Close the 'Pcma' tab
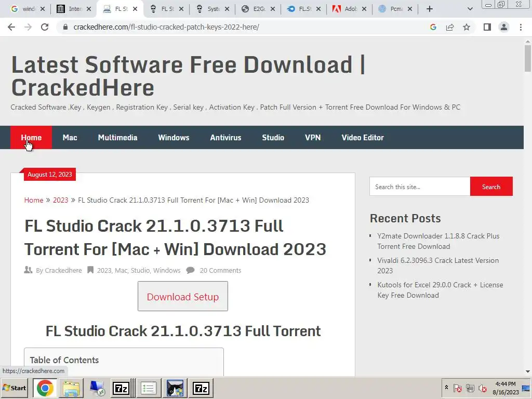The image size is (532, 399). point(410,9)
